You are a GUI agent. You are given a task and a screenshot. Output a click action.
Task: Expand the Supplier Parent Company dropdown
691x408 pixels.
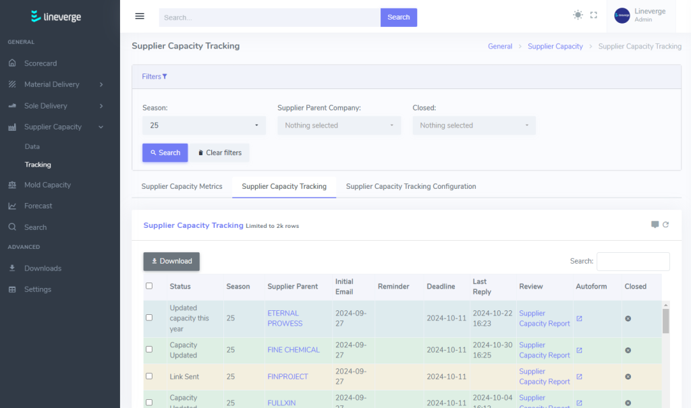point(339,125)
